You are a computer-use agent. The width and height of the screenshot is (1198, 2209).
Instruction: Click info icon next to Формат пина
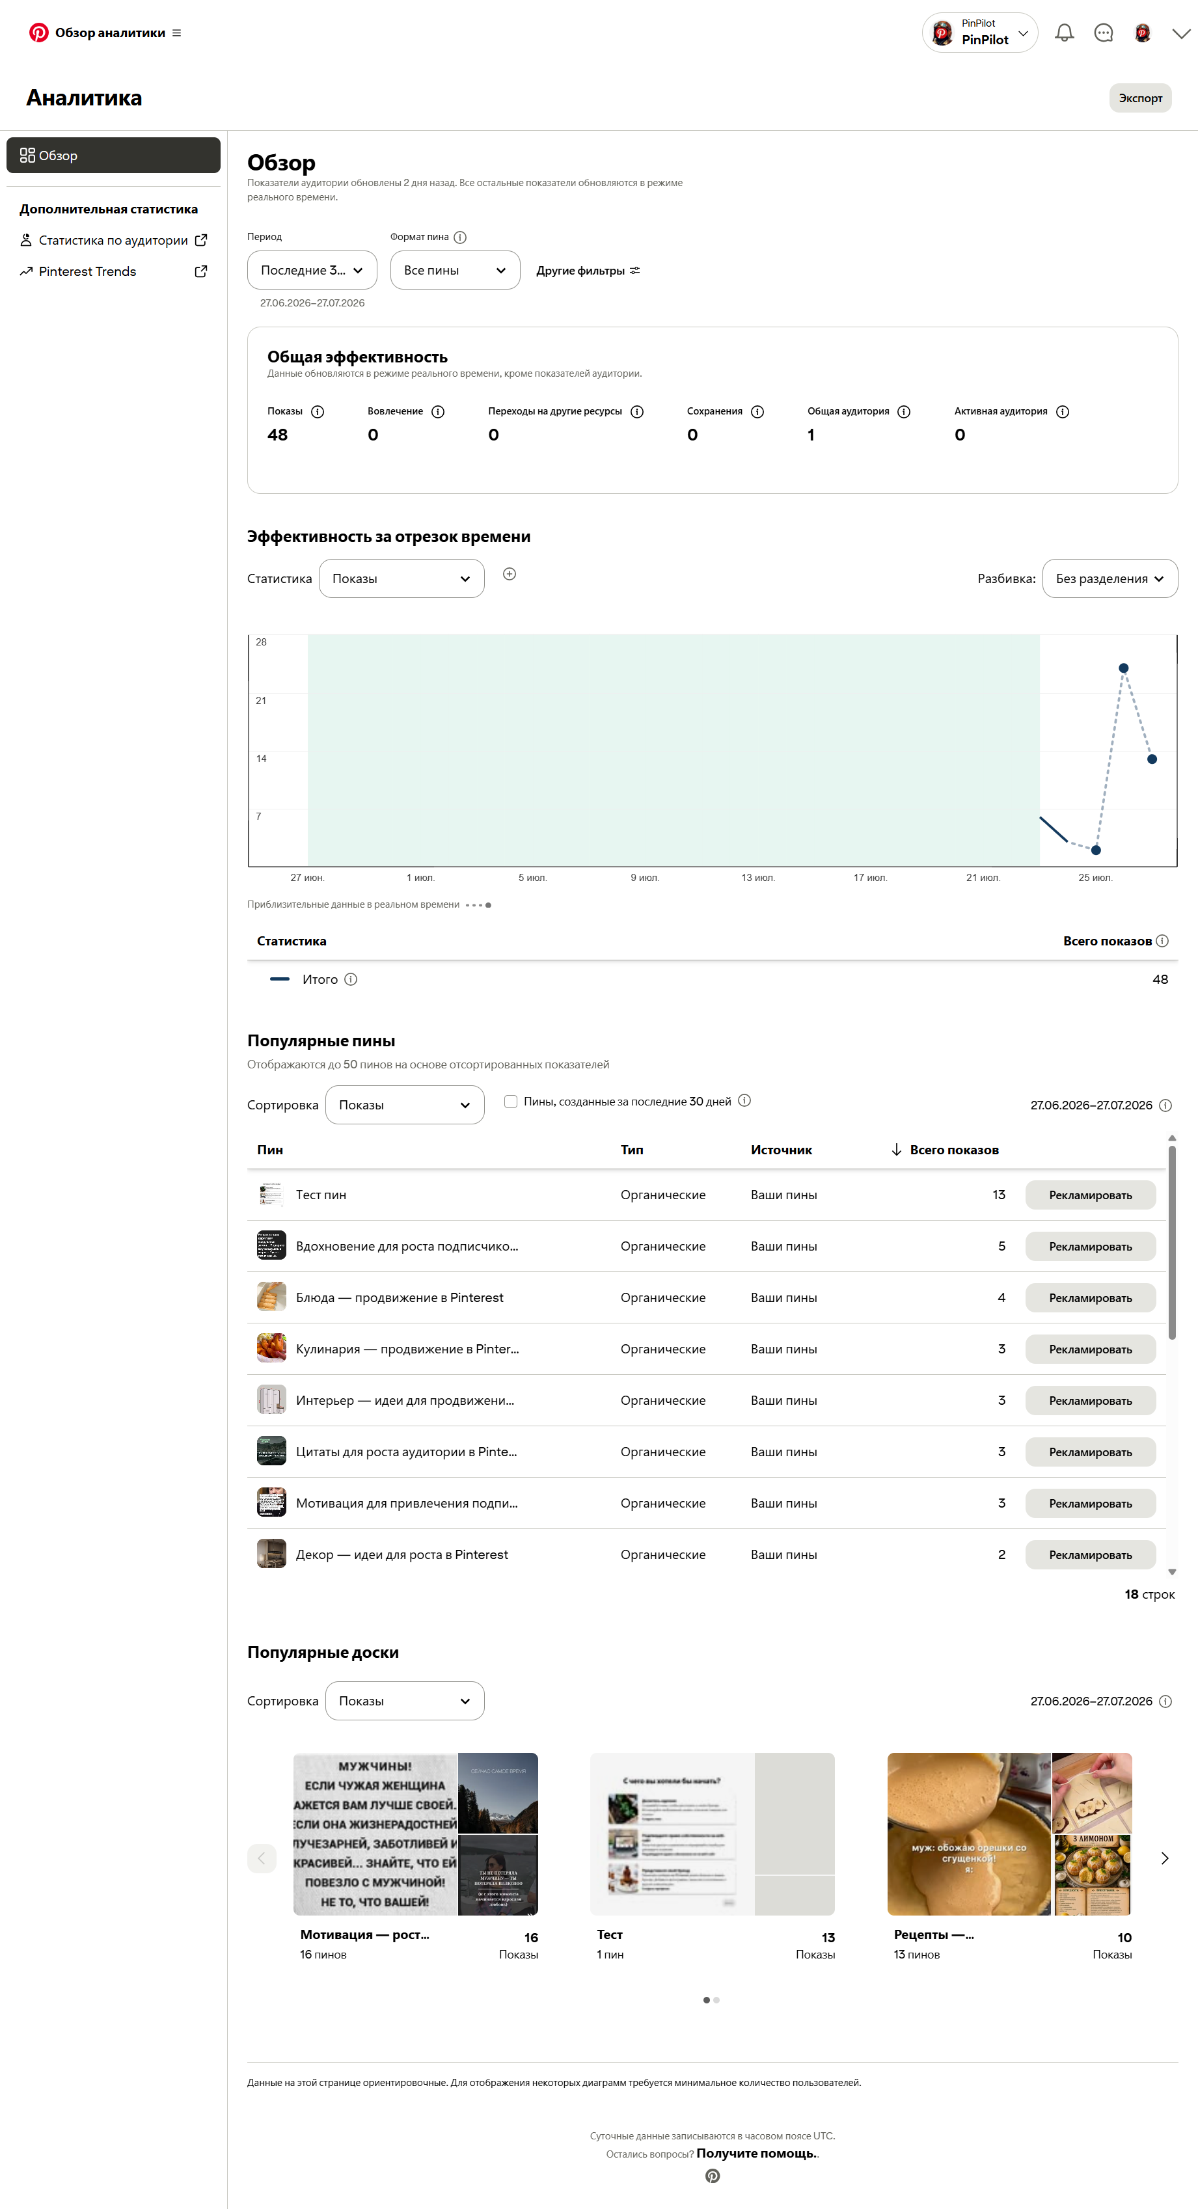pyautogui.click(x=459, y=237)
